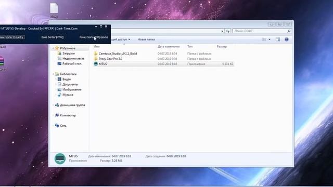Open Загрузки in favorites
The image size is (333, 187).
(68, 54)
